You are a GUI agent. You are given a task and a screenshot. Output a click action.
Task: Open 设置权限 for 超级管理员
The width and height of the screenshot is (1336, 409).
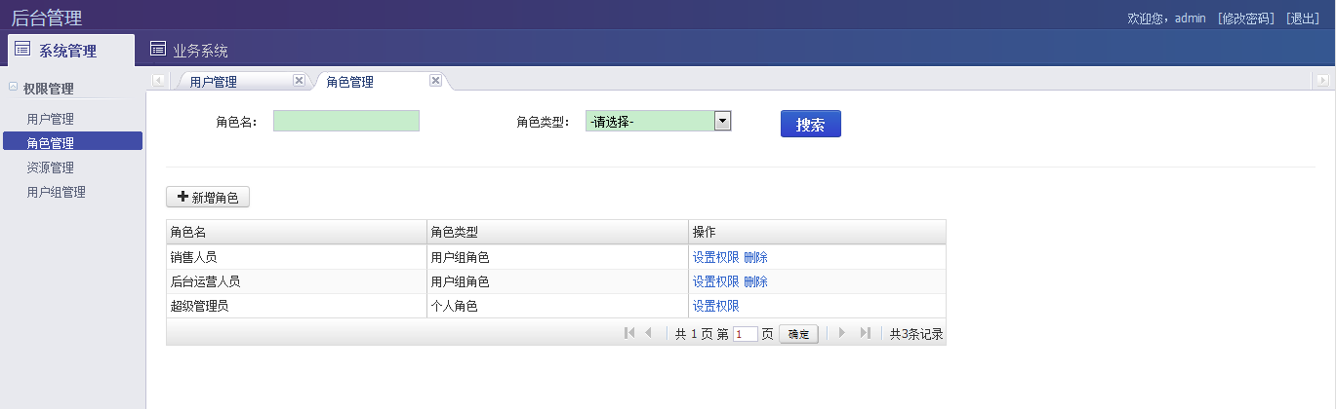[x=716, y=306]
